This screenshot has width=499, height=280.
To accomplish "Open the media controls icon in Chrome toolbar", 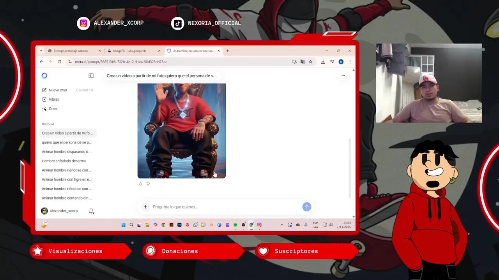I will click(x=332, y=62).
